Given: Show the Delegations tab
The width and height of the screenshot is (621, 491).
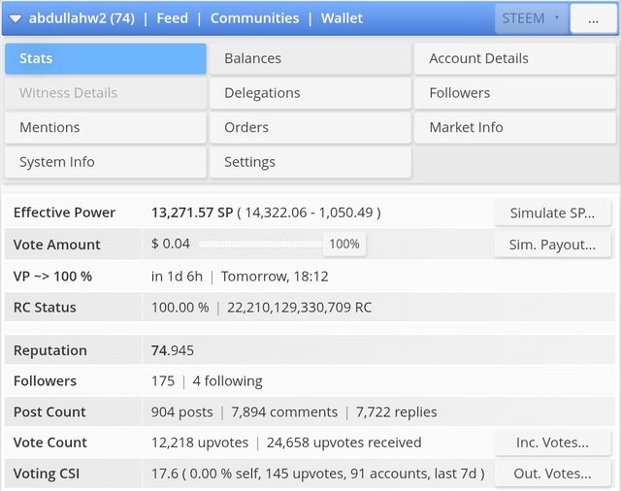Looking at the screenshot, I should coord(310,93).
